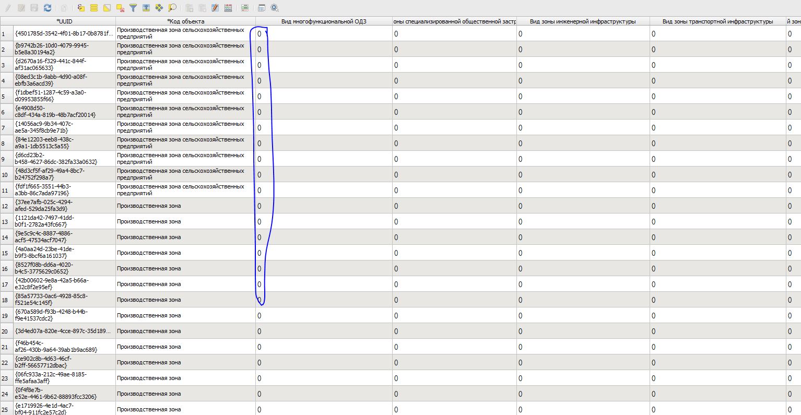
Task: Click UUID cell starting with {1121da42-7497
Action: (x=64, y=221)
